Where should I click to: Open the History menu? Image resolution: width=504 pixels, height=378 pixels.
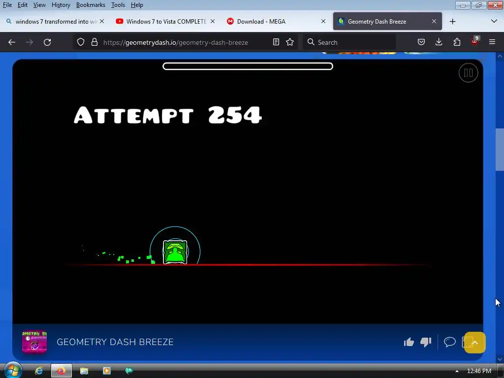(61, 5)
